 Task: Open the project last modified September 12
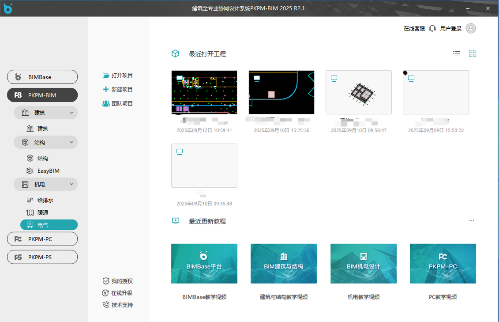pyautogui.click(x=204, y=92)
